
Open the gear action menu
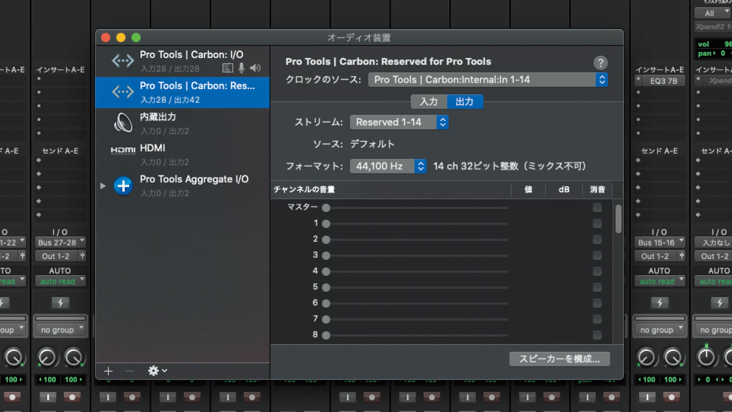[x=157, y=371]
